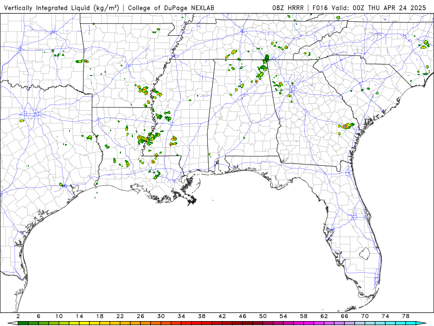Click the cyan swatch under label 78
This screenshot has width=434, height=326.
(x=411, y=323)
